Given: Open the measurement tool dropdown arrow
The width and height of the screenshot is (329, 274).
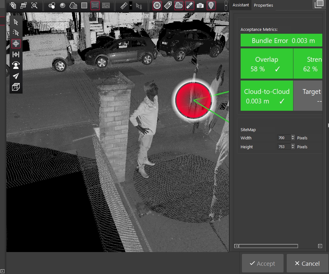Looking at the screenshot, I should tap(131, 5).
